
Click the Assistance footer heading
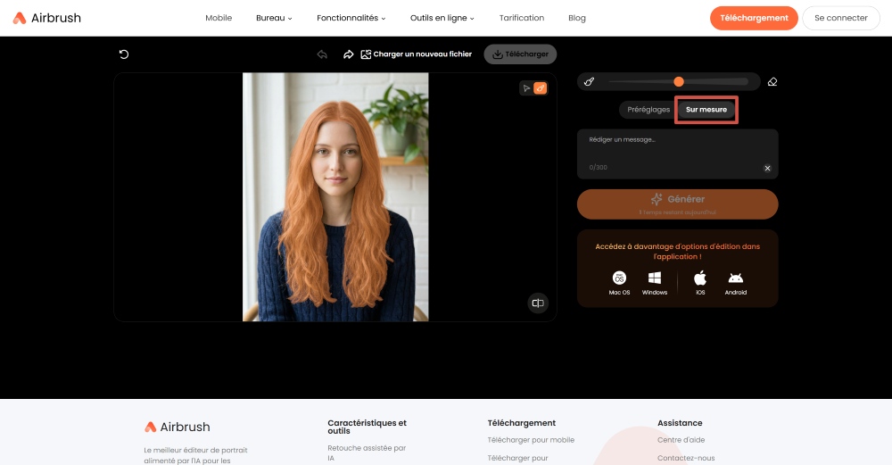(680, 423)
